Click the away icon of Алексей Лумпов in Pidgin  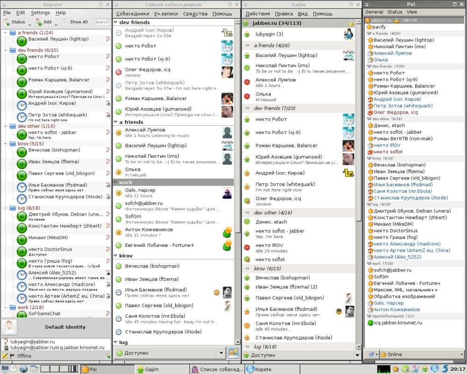click(119, 132)
